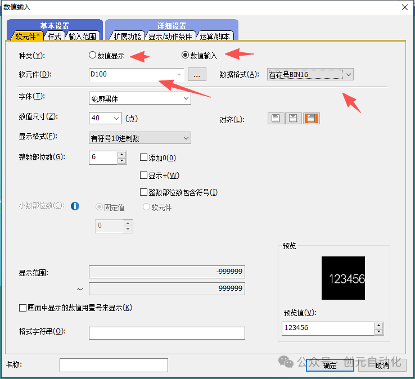Open 扩展功能 tab
The width and height of the screenshot is (415, 379).
tap(127, 36)
